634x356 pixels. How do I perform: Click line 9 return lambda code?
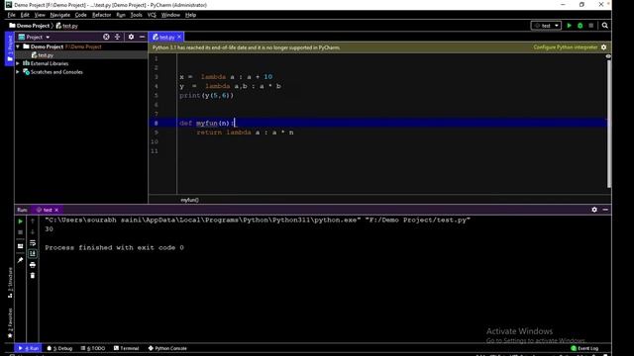click(245, 133)
